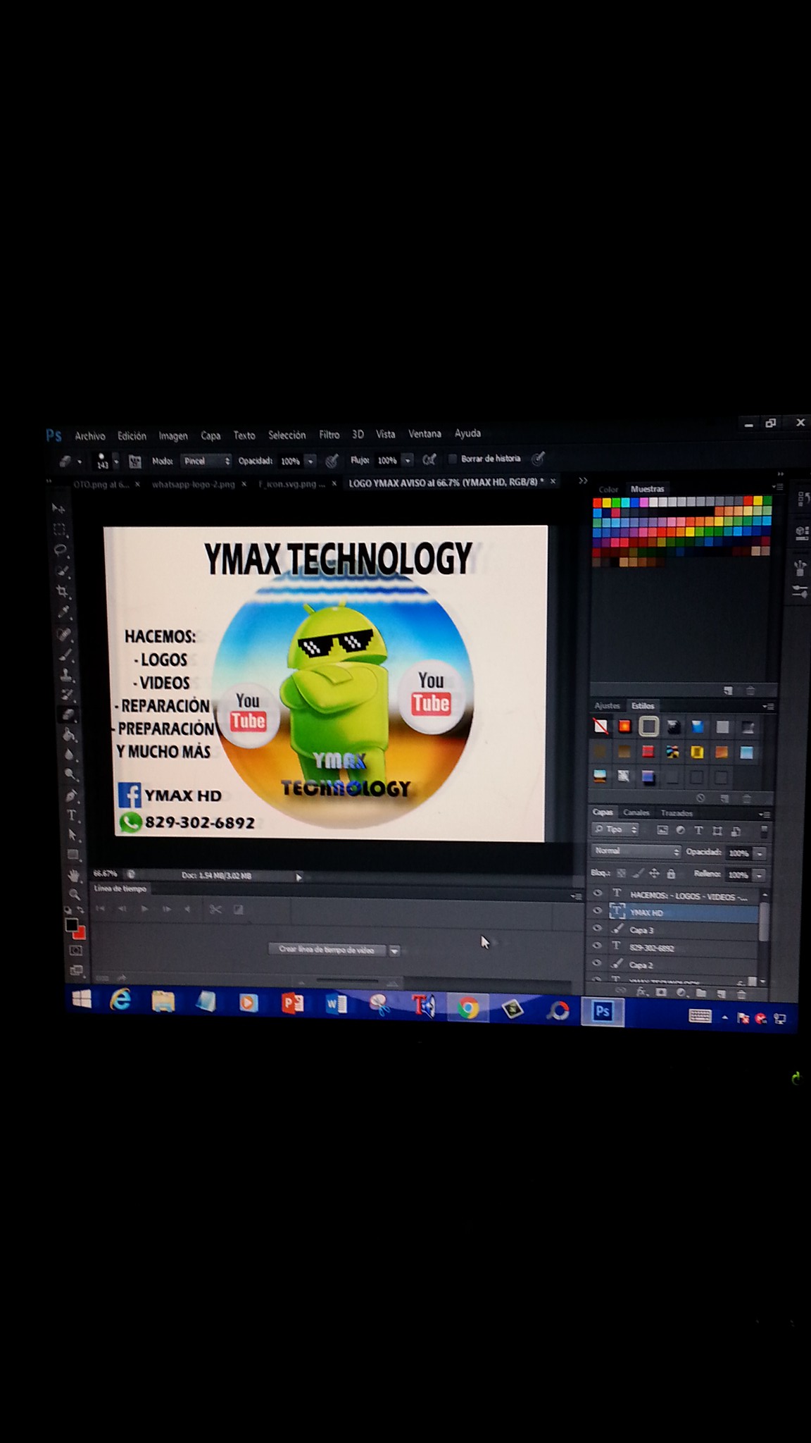Select the Crop tool

62,590
